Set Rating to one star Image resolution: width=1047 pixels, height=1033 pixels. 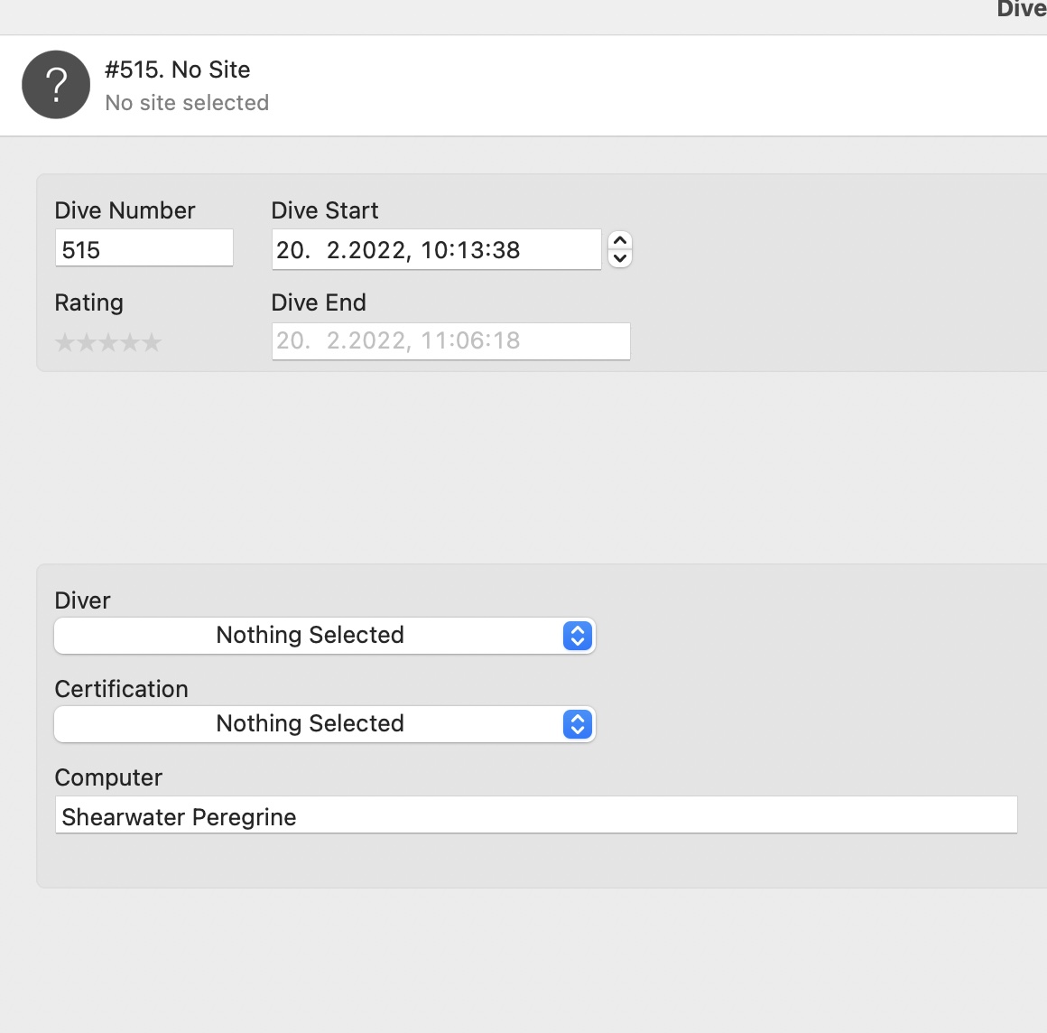click(65, 343)
